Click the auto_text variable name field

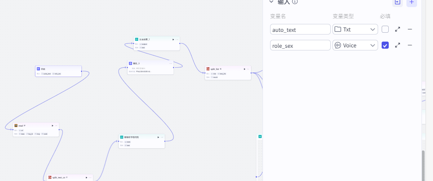tap(300, 29)
